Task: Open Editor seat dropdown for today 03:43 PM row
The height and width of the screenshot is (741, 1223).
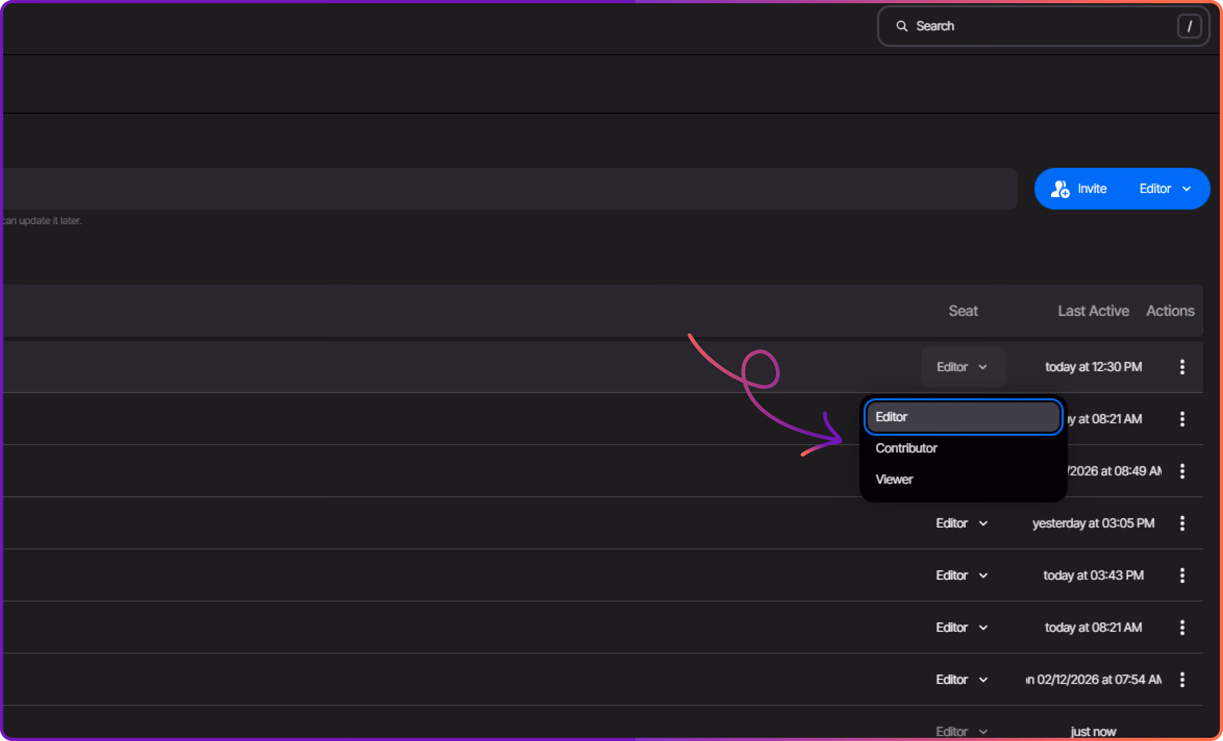Action: point(962,576)
